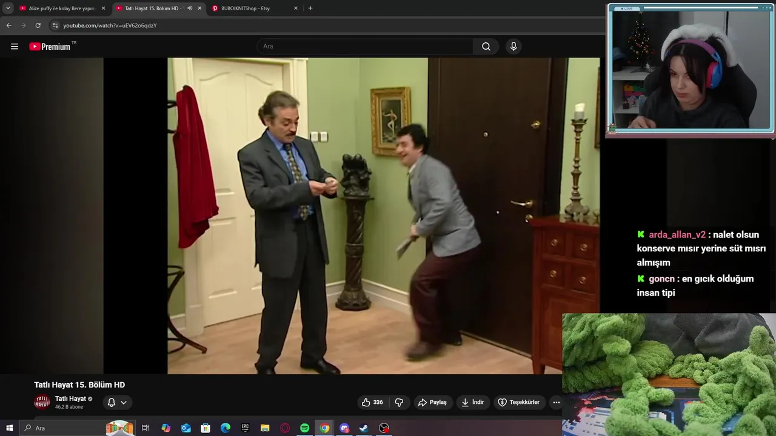Open Chrome tab search dropdown
This screenshot has height=436, width=776.
tap(8, 8)
